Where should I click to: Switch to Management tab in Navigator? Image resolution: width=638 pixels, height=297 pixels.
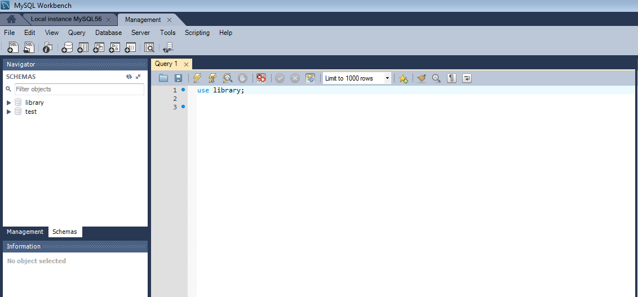click(x=25, y=232)
